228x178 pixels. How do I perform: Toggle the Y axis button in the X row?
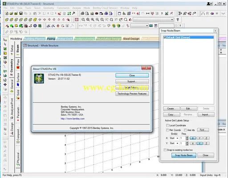[199, 138]
